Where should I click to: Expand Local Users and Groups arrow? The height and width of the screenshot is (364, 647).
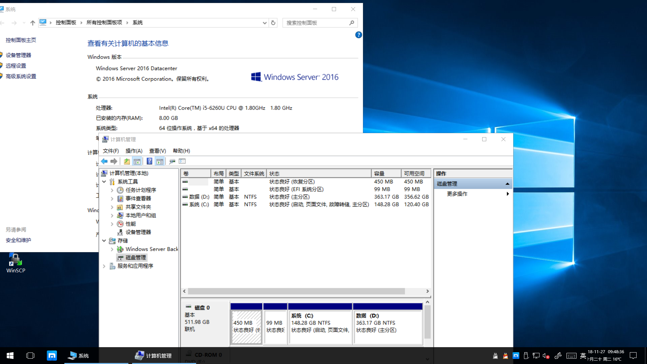click(x=112, y=215)
